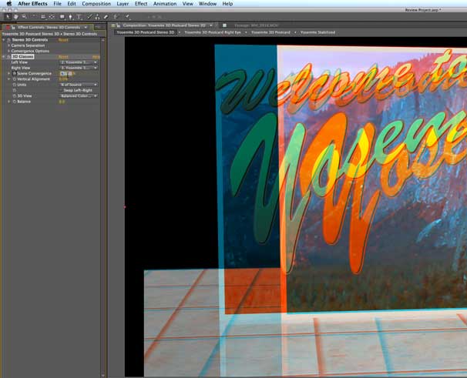Select the Type text tool
This screenshot has width=467, height=378.
[x=79, y=17]
